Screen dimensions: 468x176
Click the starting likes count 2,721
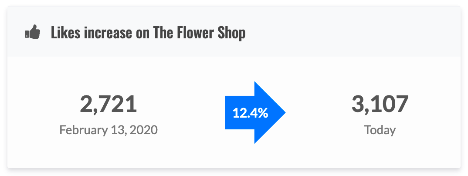point(109,104)
